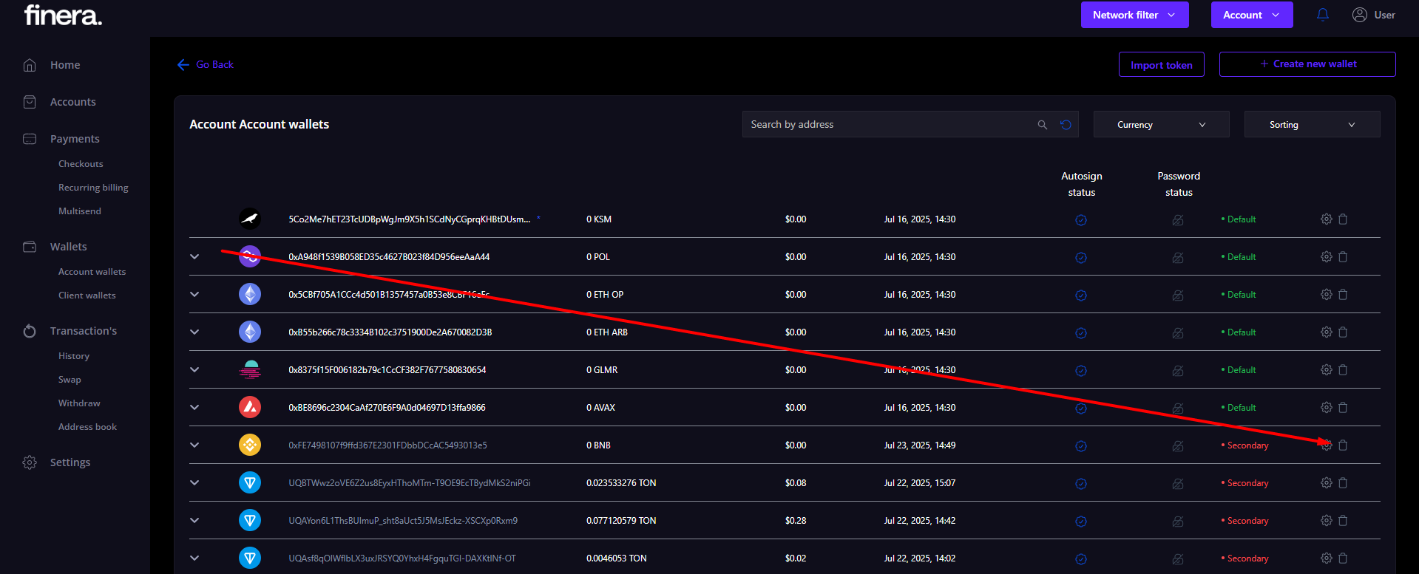Toggle password status for GLMR wallet
Viewport: 1419px width, 574px height.
click(x=1178, y=370)
